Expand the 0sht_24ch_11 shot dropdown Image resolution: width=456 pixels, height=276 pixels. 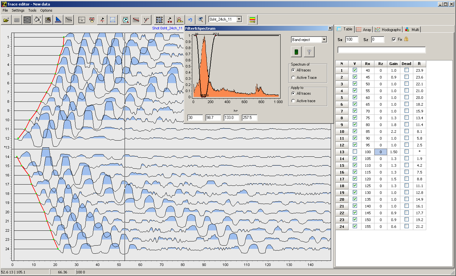click(x=239, y=19)
